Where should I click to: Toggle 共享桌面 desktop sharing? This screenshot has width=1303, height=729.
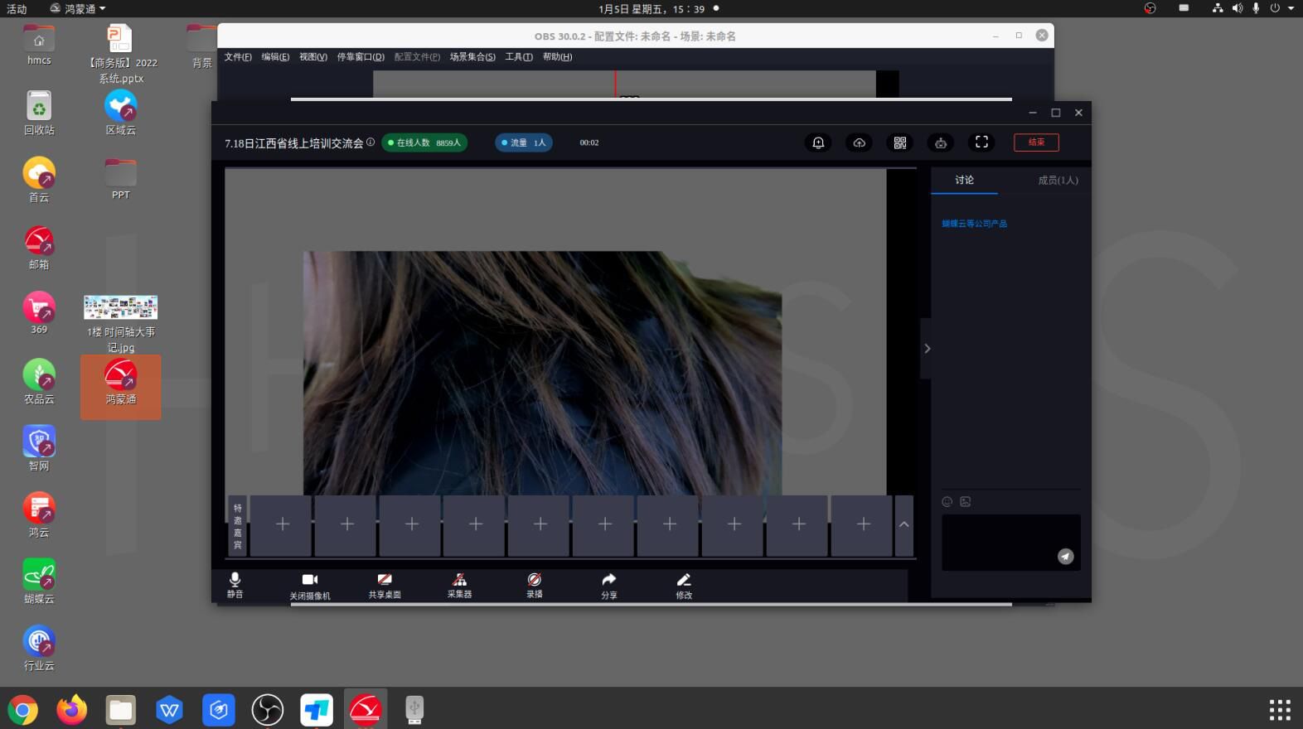coord(385,585)
